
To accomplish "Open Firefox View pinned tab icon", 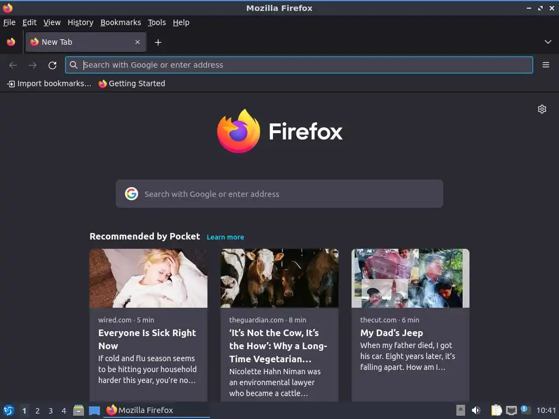I will point(11,42).
